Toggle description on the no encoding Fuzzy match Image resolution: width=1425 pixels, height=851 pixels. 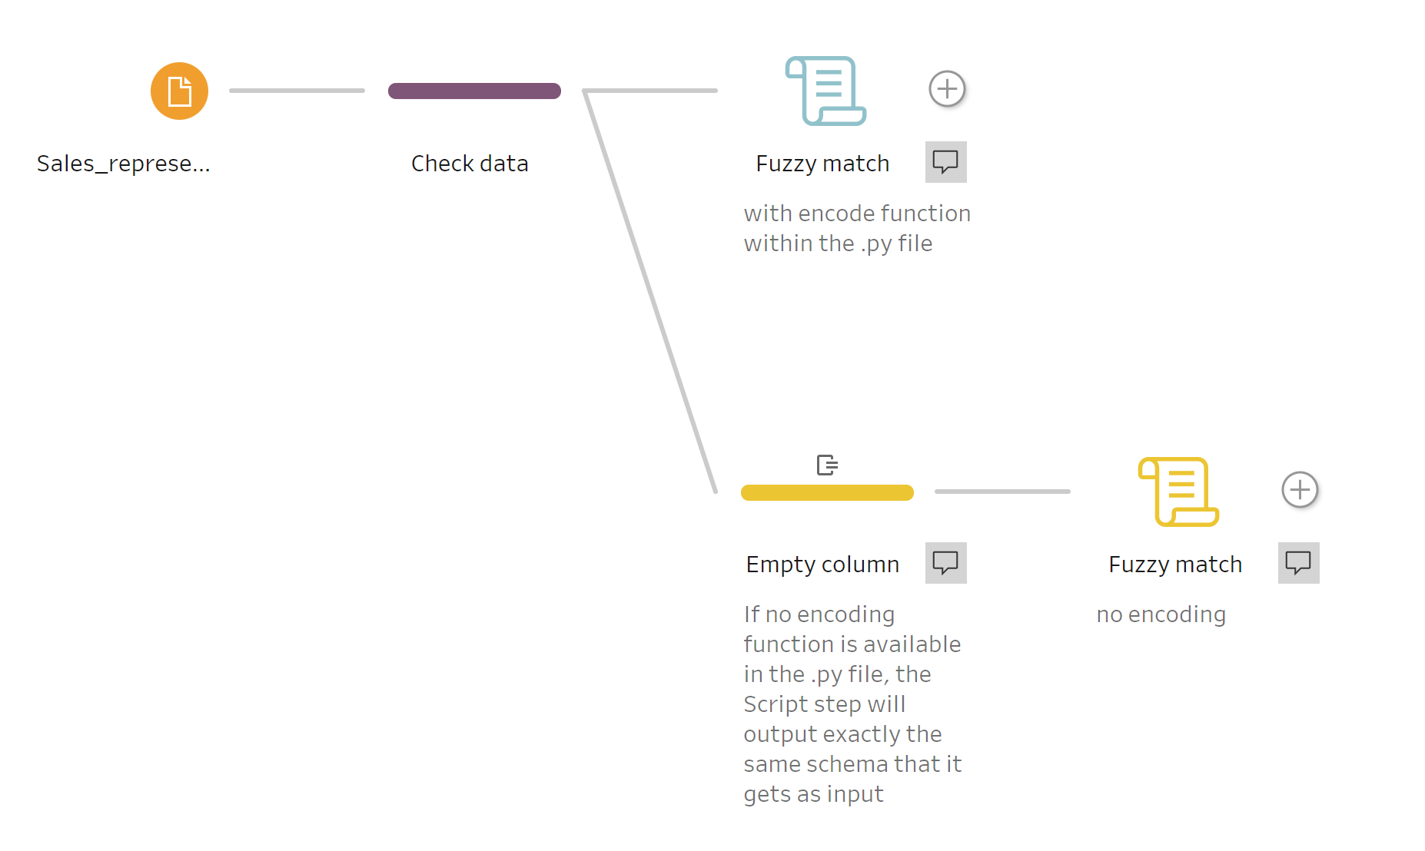(1298, 563)
